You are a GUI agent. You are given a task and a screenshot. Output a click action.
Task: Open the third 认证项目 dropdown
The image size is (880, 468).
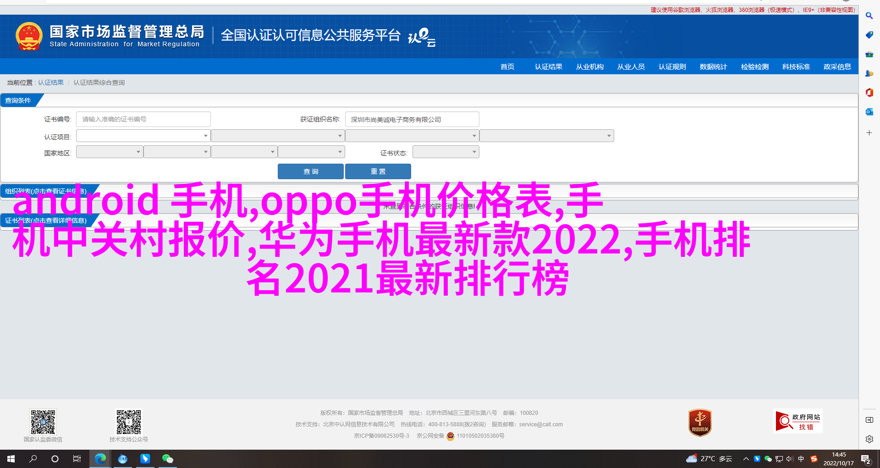tap(412, 136)
